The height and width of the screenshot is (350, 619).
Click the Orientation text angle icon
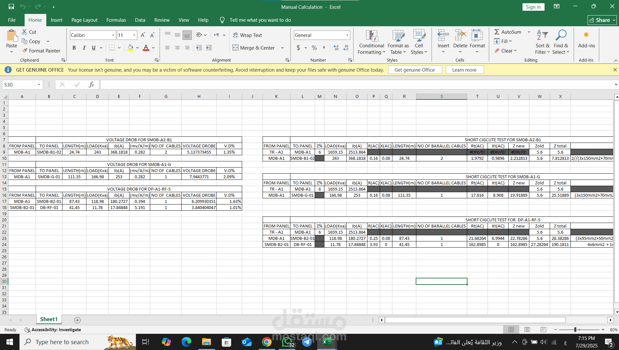[x=199, y=35]
